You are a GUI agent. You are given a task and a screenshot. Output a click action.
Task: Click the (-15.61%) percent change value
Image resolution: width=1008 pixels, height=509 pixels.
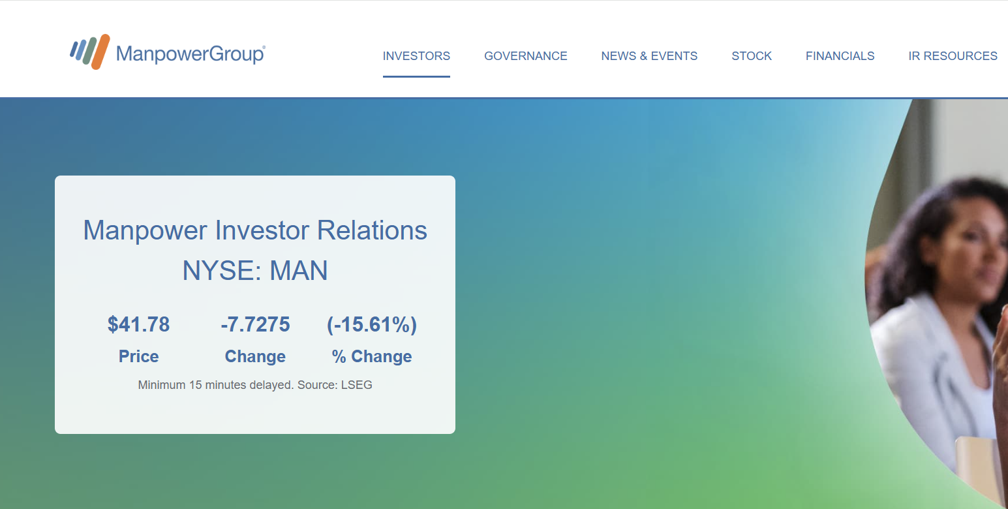(x=372, y=324)
